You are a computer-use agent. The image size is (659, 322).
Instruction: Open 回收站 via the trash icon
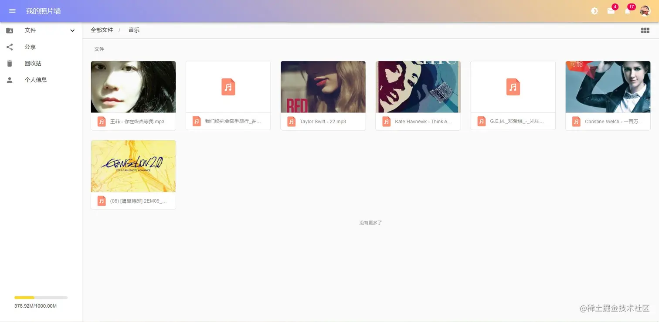point(10,63)
